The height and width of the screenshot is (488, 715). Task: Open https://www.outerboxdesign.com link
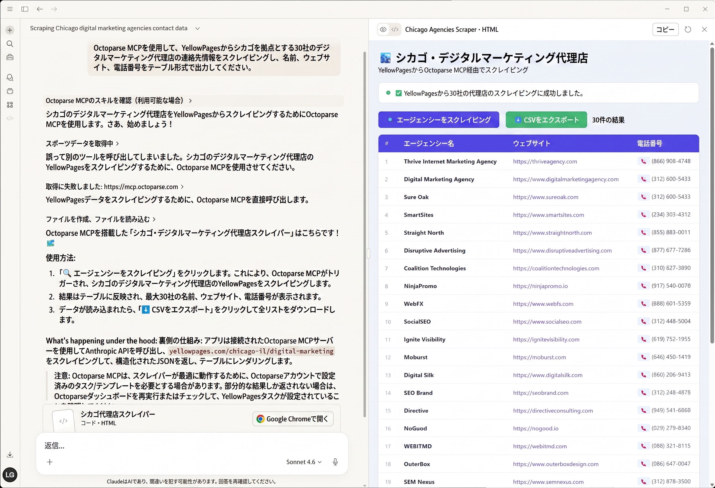point(556,464)
